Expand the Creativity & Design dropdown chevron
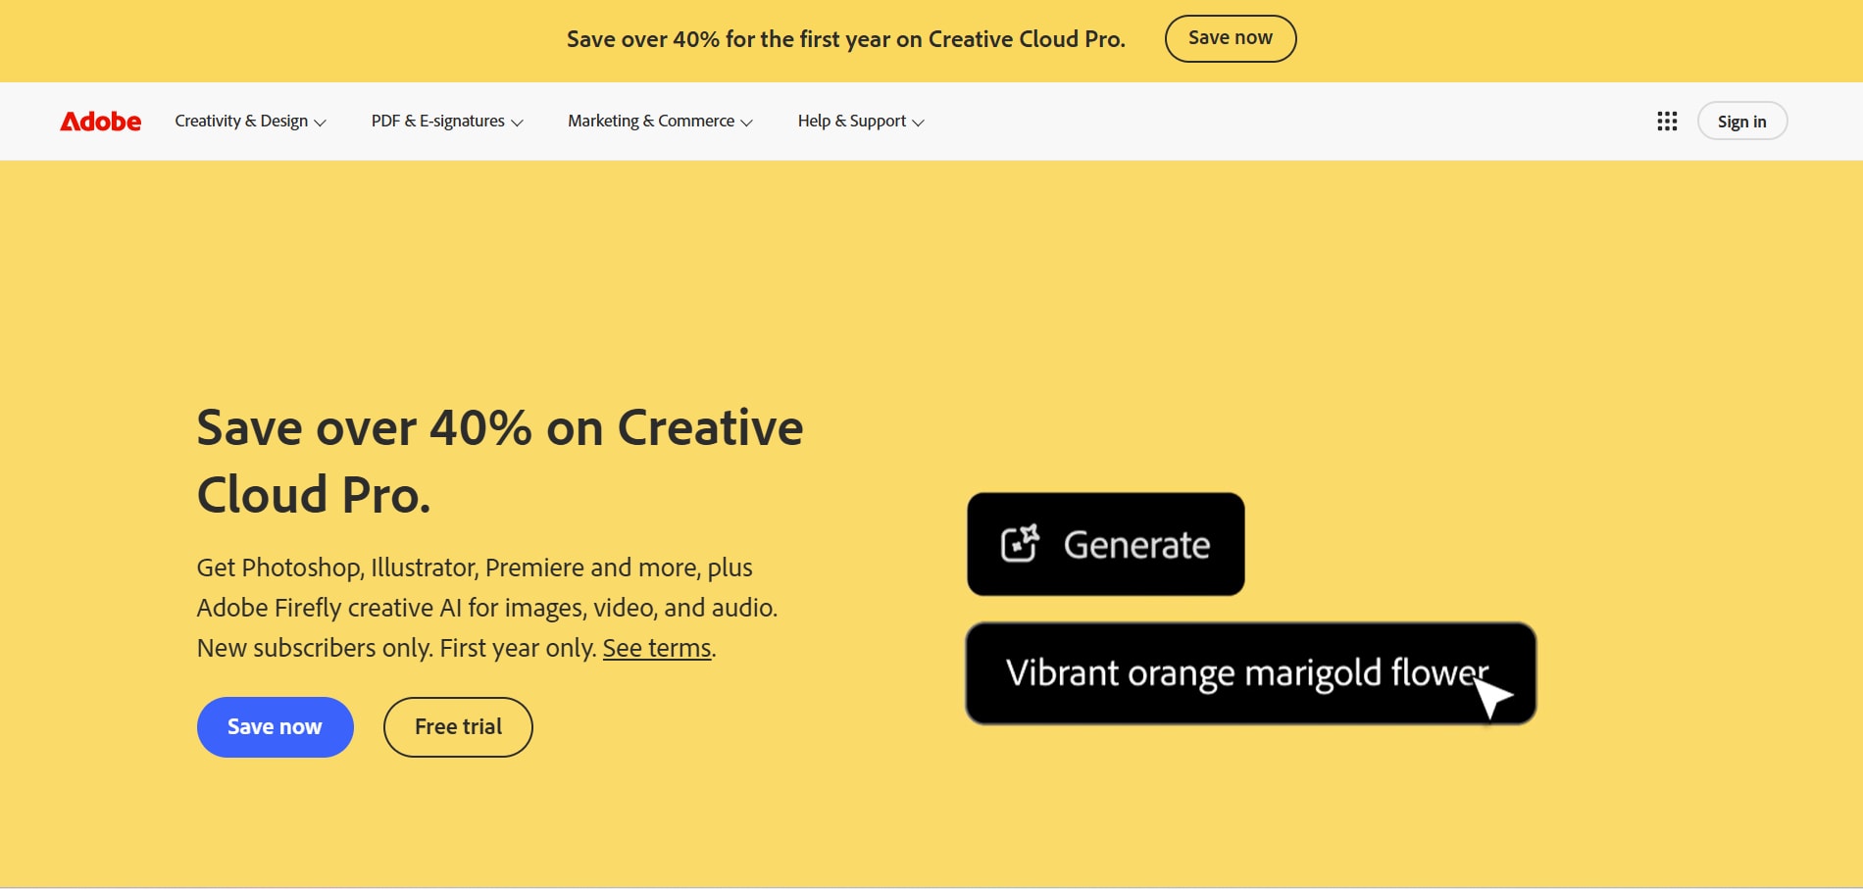The image size is (1863, 889). [x=321, y=123]
